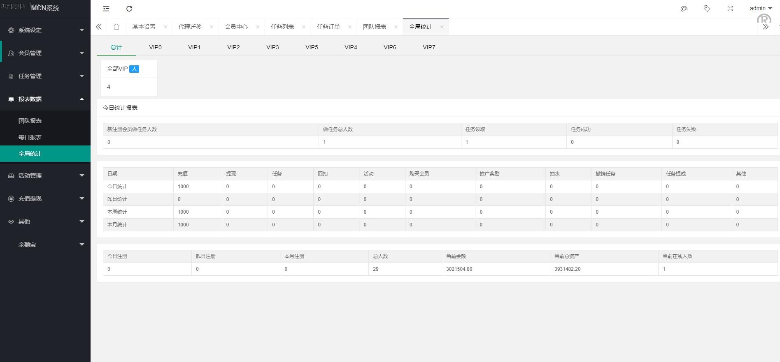Viewport: 780px width, 362px height.
Task: Click the blue 人 badge beside 全部VIP
Action: tap(134, 69)
